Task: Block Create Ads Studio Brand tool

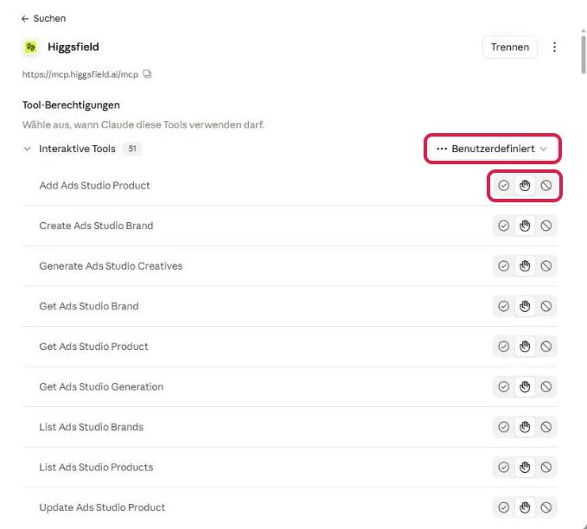Action: pyautogui.click(x=546, y=226)
